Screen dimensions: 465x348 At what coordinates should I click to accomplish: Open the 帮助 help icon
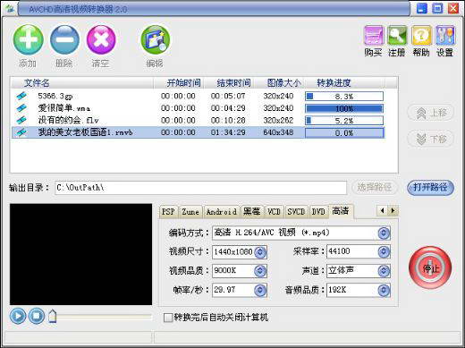(x=421, y=36)
